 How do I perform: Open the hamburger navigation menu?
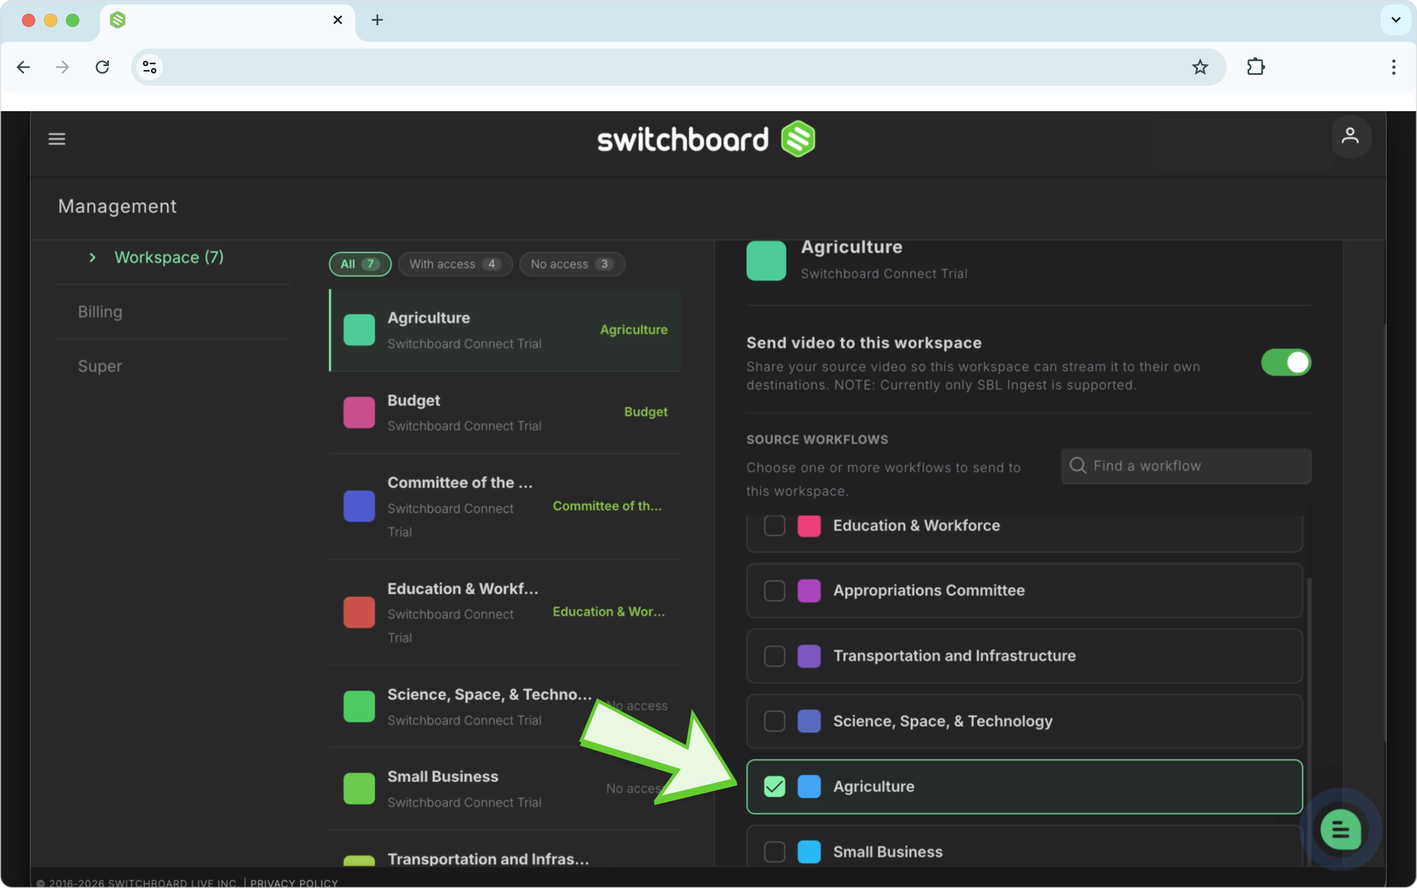57,139
